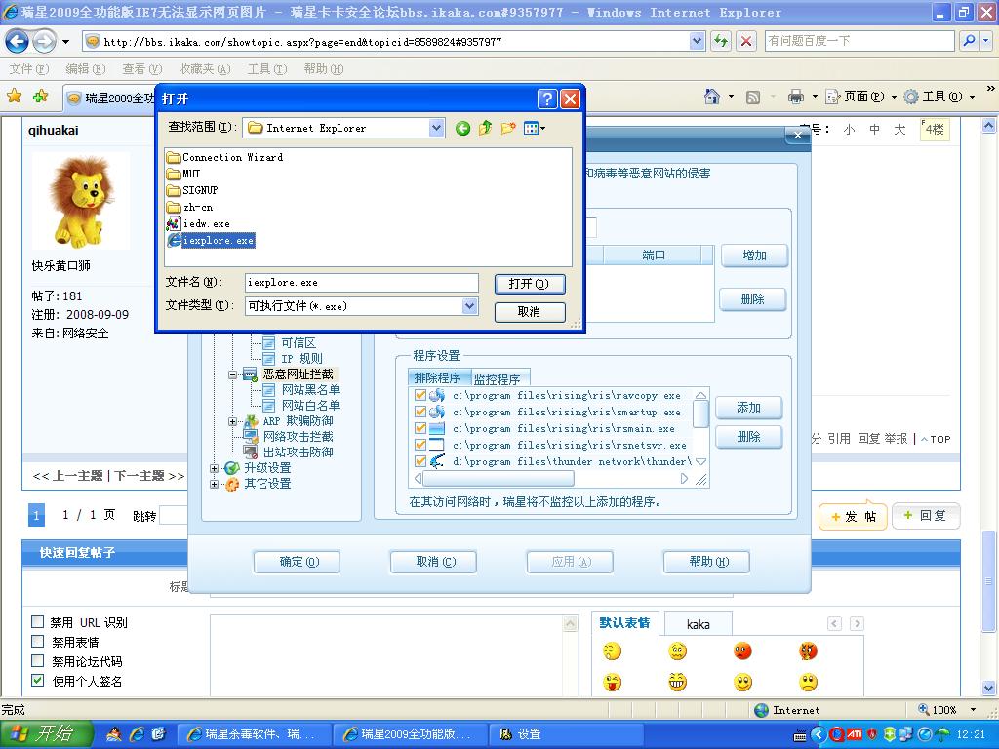
Task: Open the MUI folder
Action: (x=183, y=174)
